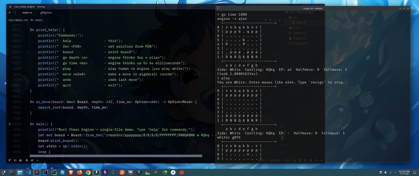Viewport: 419px width, 176px height.
Task: Click the checkmark icon in Zed's status bar
Action: [37, 160]
